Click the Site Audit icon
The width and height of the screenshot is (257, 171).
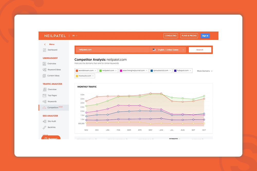click(x=44, y=121)
